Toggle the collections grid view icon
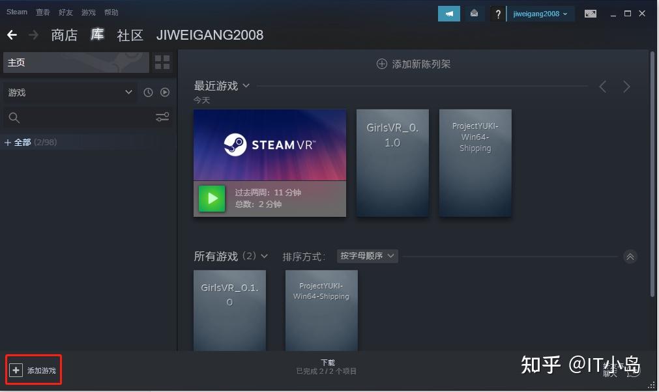The image size is (659, 392). 162,63
